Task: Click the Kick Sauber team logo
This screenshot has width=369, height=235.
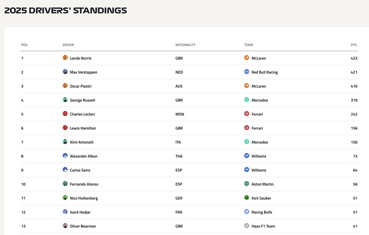Action: point(247,198)
